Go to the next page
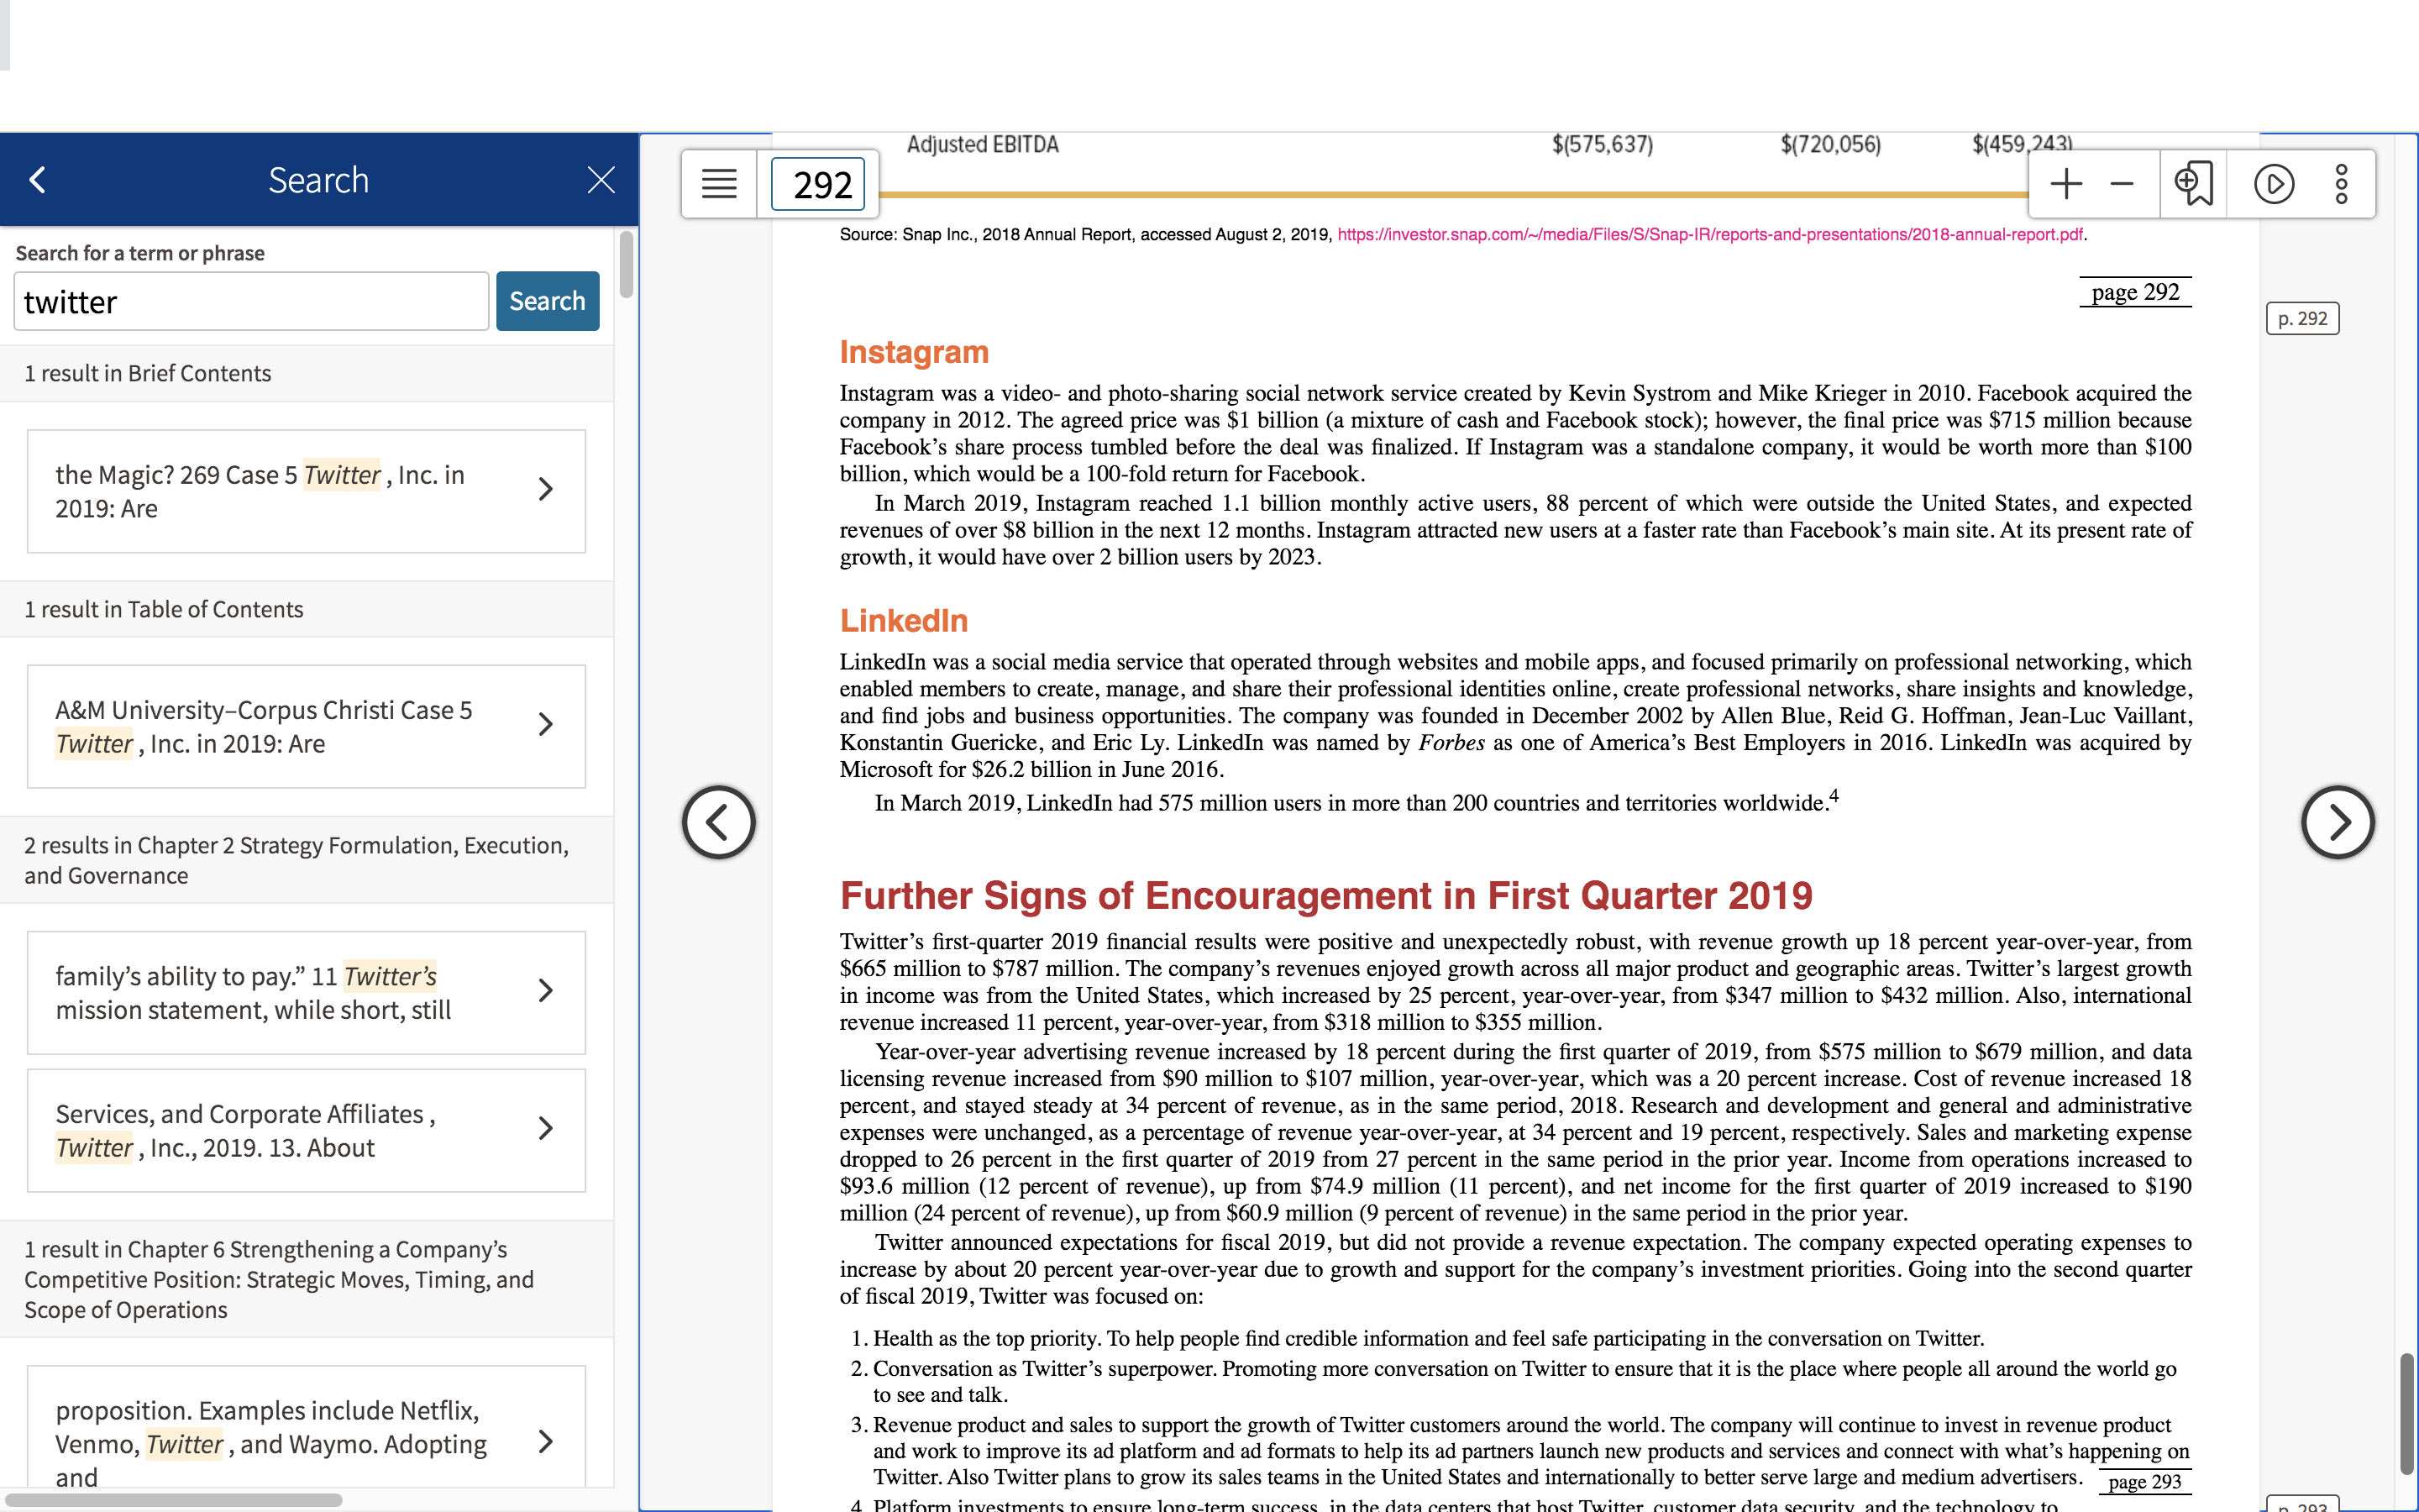 [2337, 822]
